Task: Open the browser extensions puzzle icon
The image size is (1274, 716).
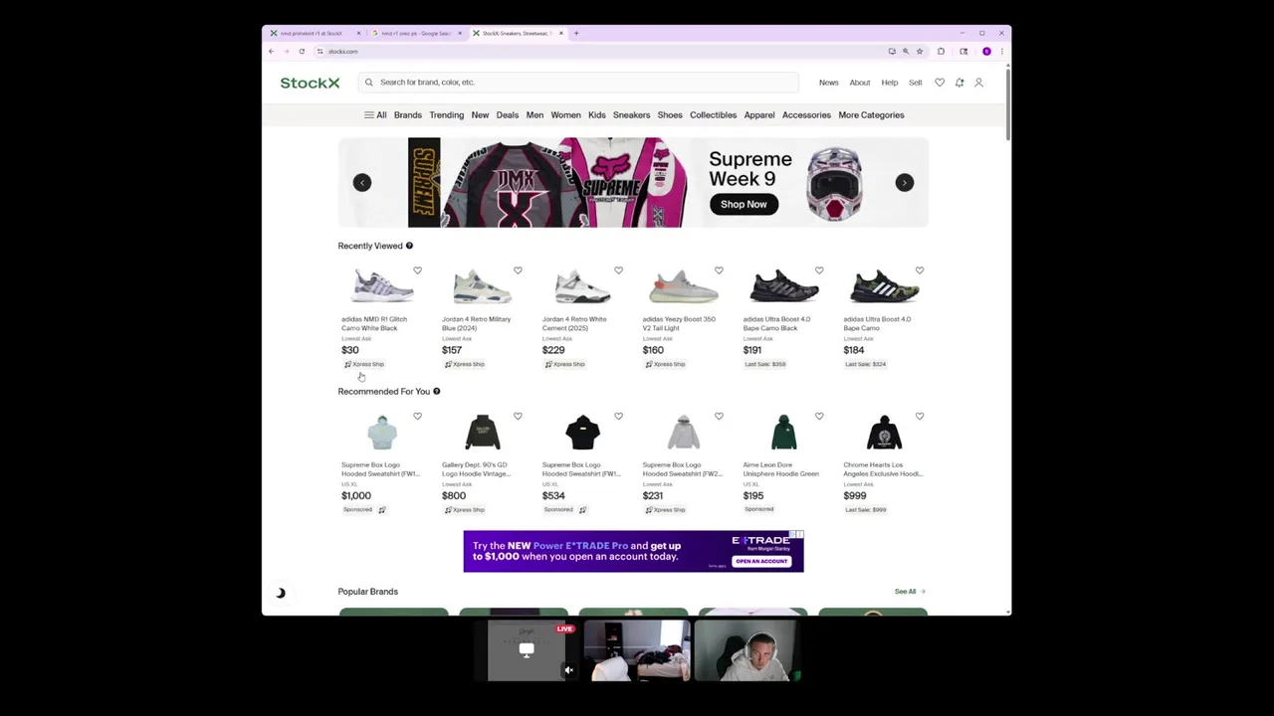Action: pos(941,51)
